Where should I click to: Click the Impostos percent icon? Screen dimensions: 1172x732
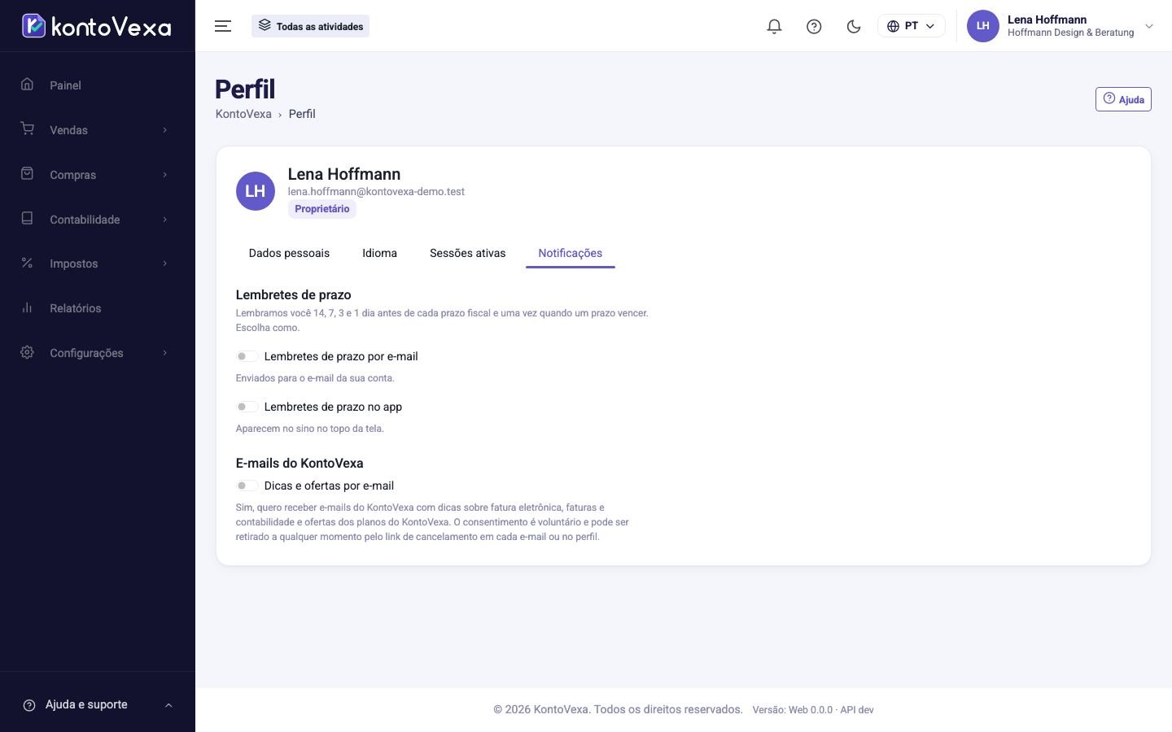point(27,263)
